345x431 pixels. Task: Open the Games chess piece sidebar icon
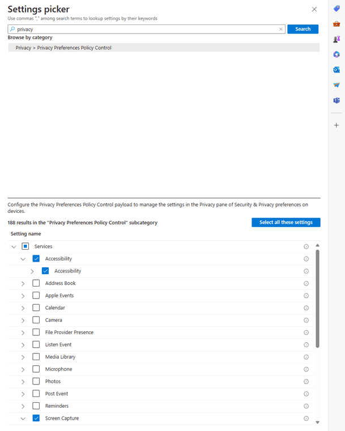point(337,39)
